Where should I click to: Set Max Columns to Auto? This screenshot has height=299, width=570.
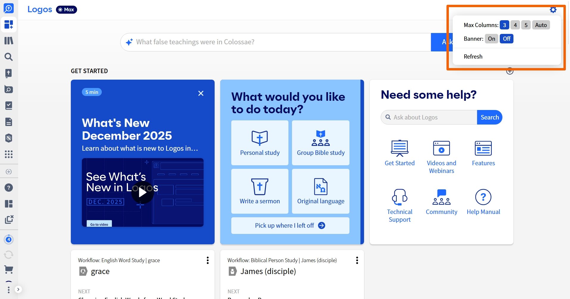tap(541, 25)
